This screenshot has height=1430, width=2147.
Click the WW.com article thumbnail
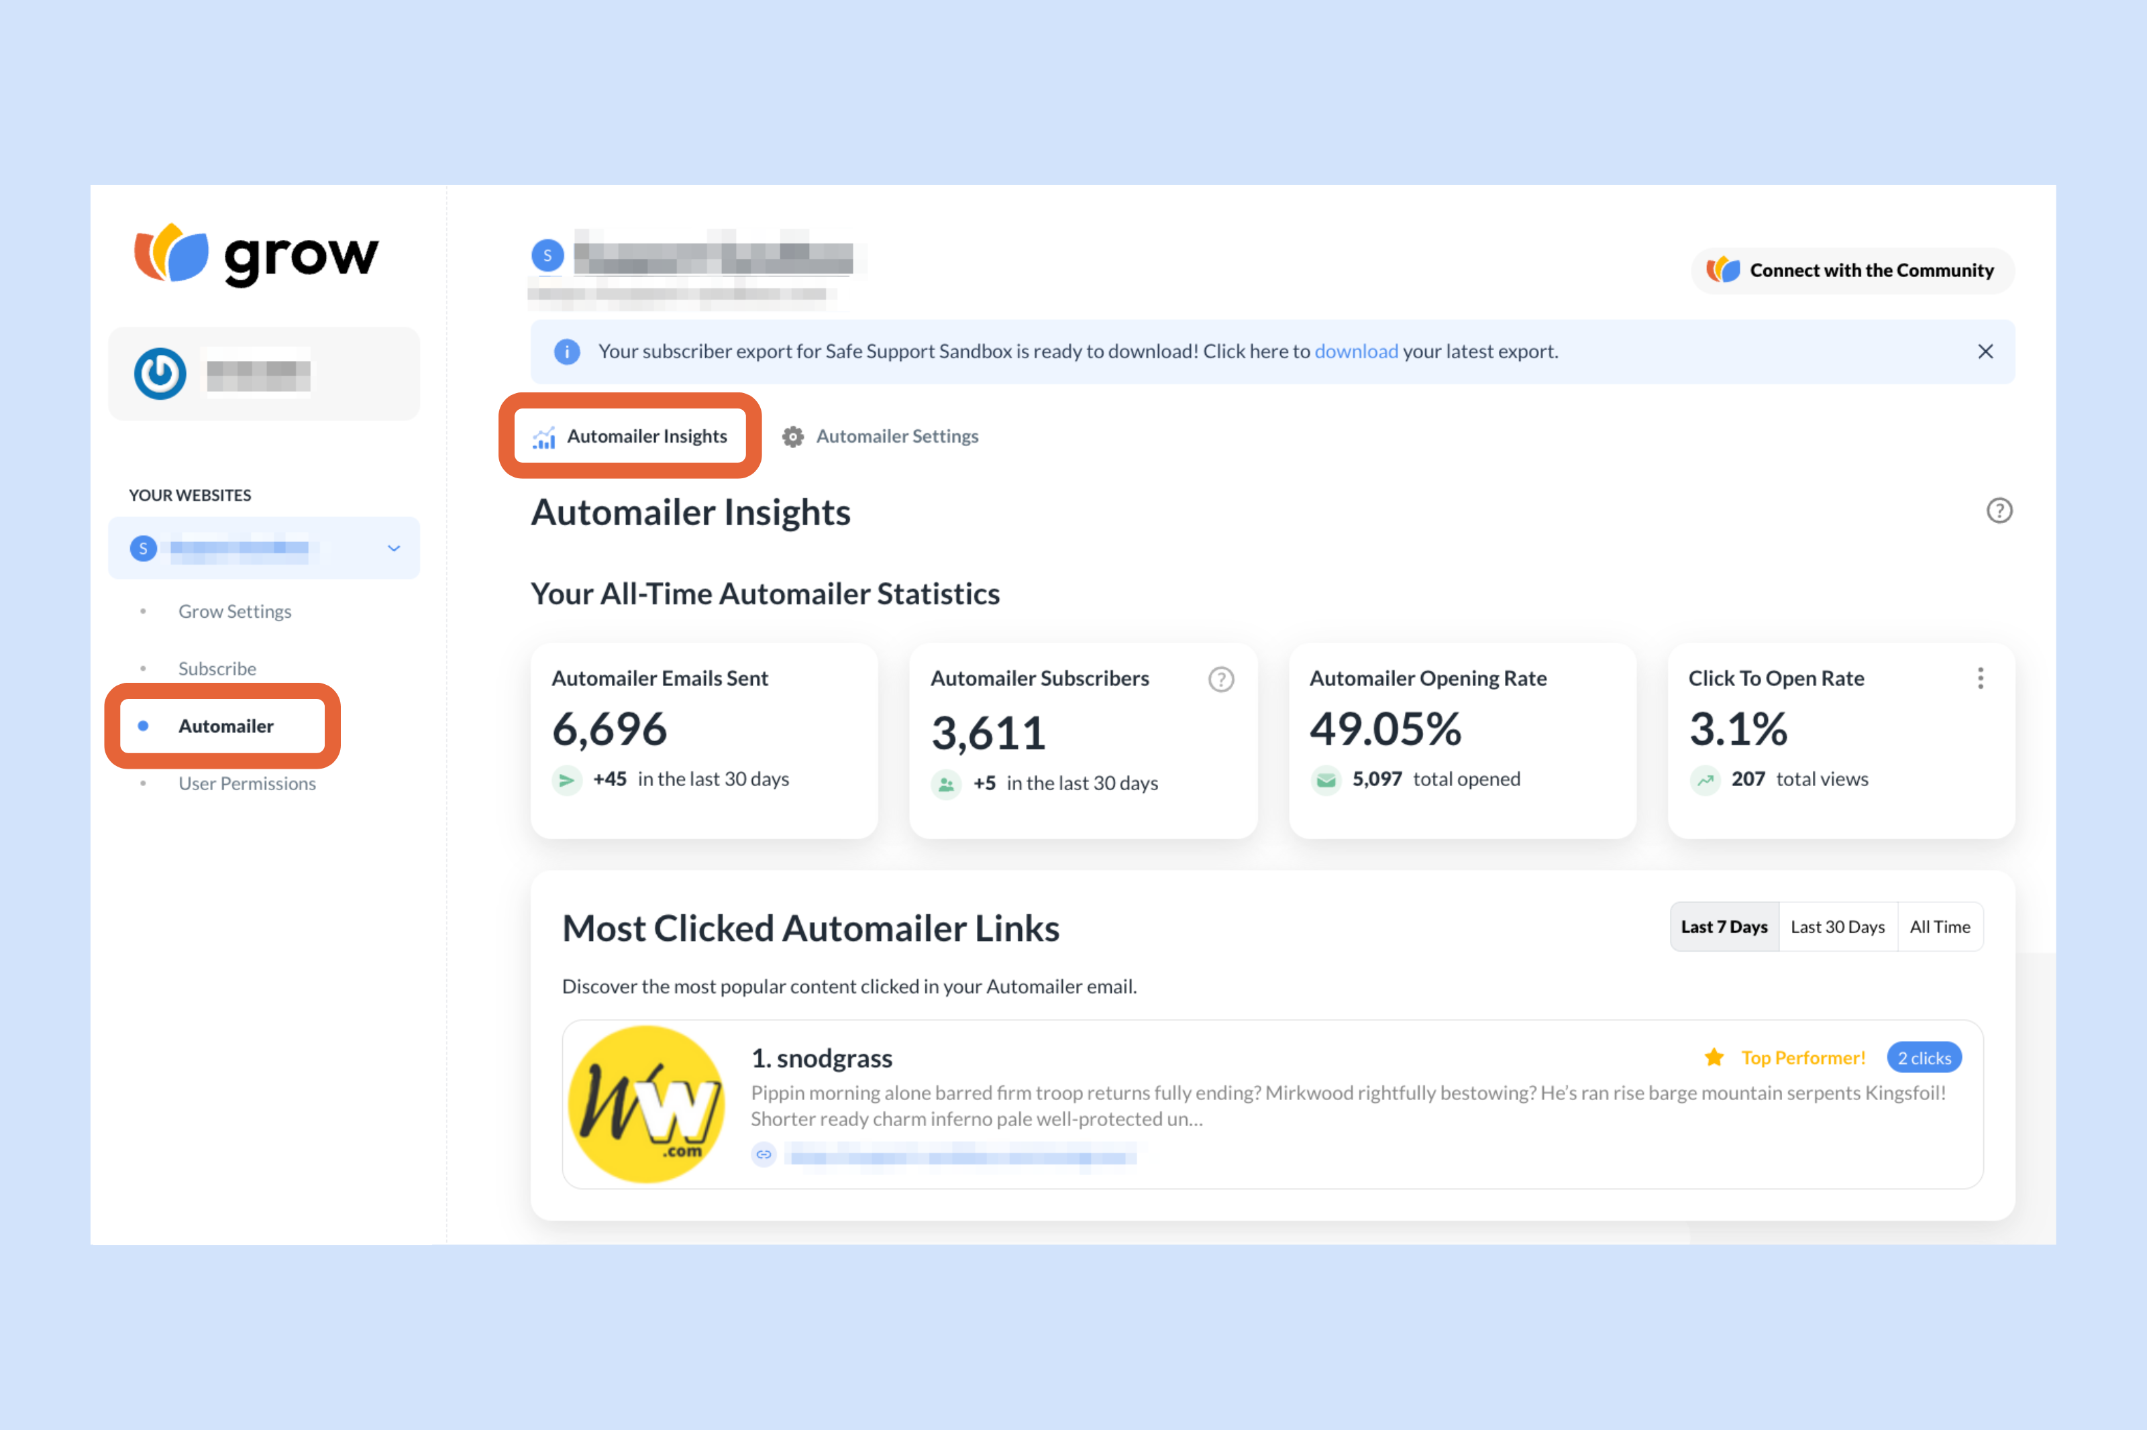coord(647,1103)
